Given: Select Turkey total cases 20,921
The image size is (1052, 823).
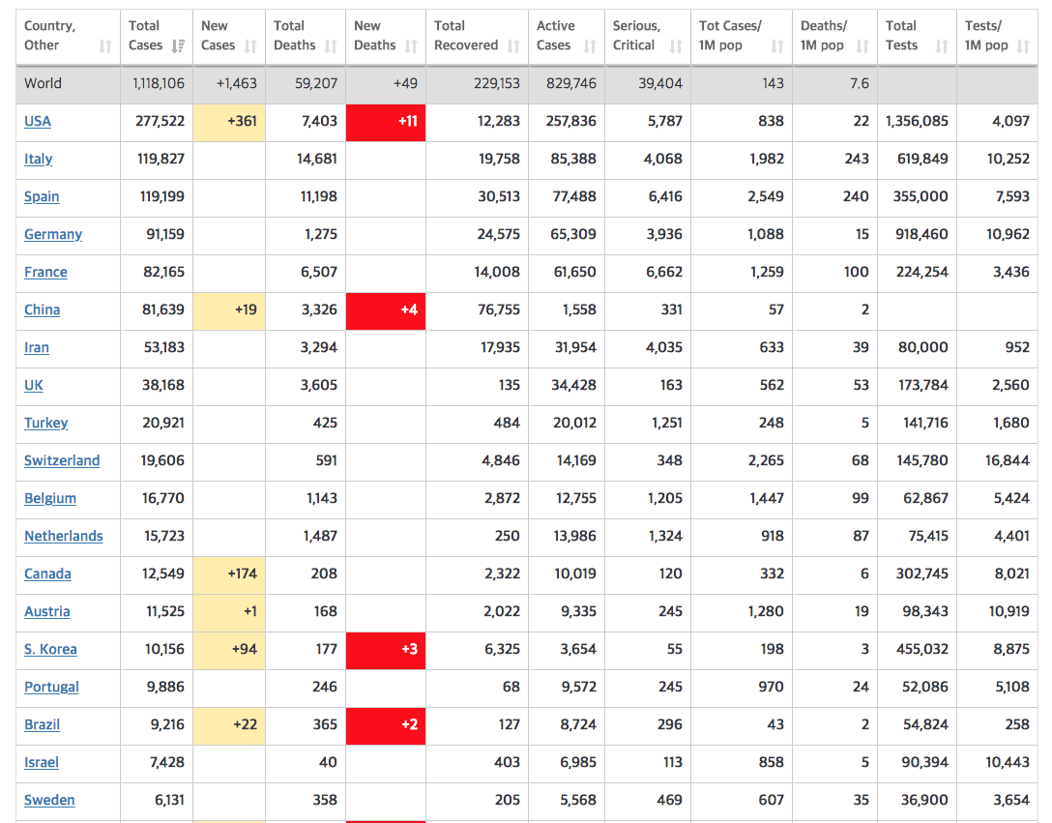Looking at the screenshot, I should 163,423.
